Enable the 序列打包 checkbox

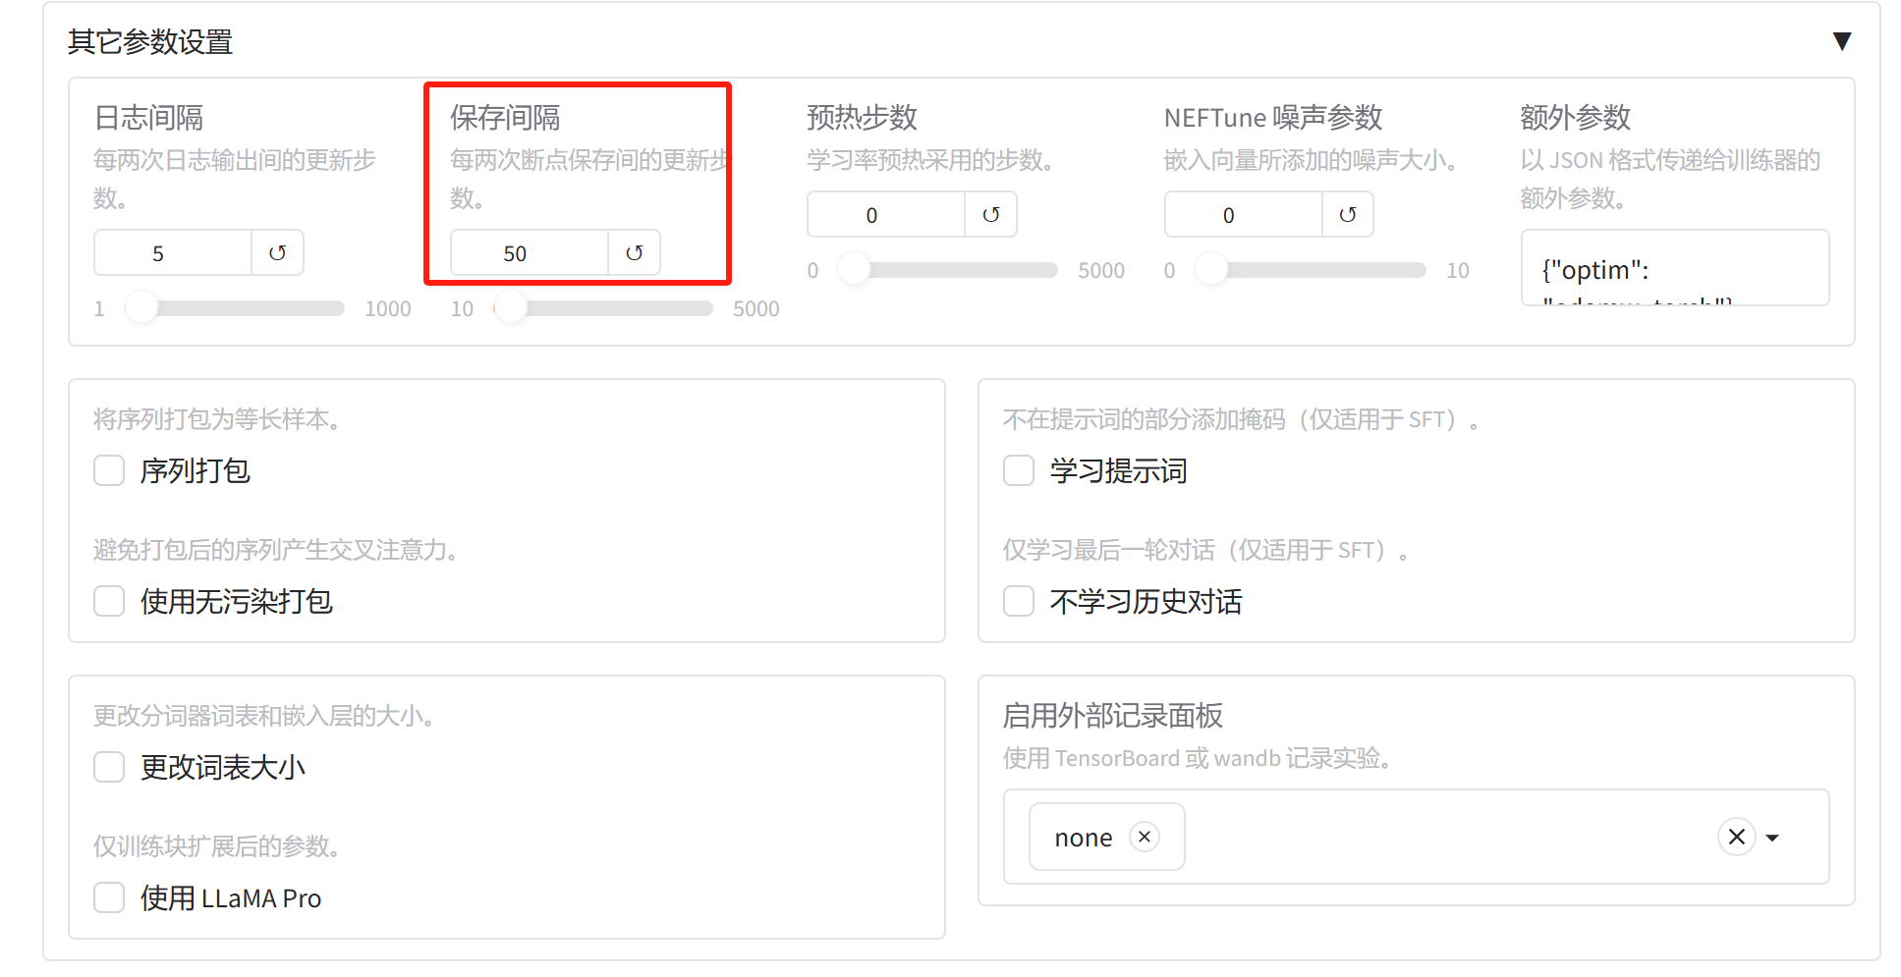click(x=109, y=470)
